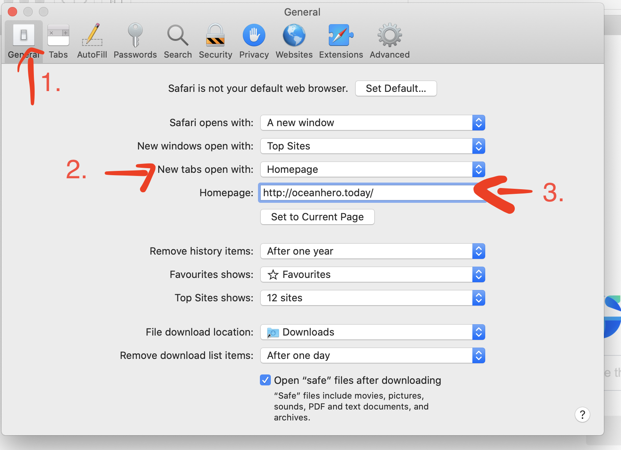Expand 'Remove history items' dropdown
This screenshot has width=621, height=450.
(x=372, y=251)
